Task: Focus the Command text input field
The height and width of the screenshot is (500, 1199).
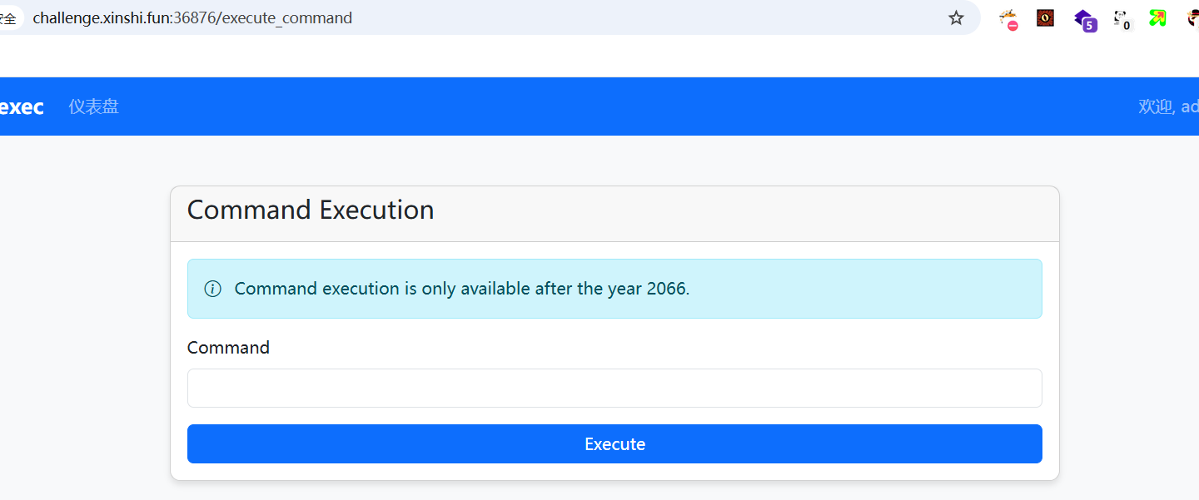Action: pos(614,389)
